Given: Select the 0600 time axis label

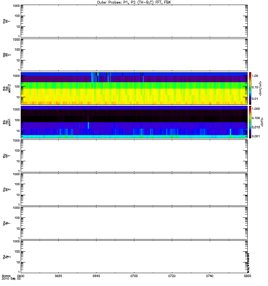Looking at the screenshot, I should click(x=21, y=276).
